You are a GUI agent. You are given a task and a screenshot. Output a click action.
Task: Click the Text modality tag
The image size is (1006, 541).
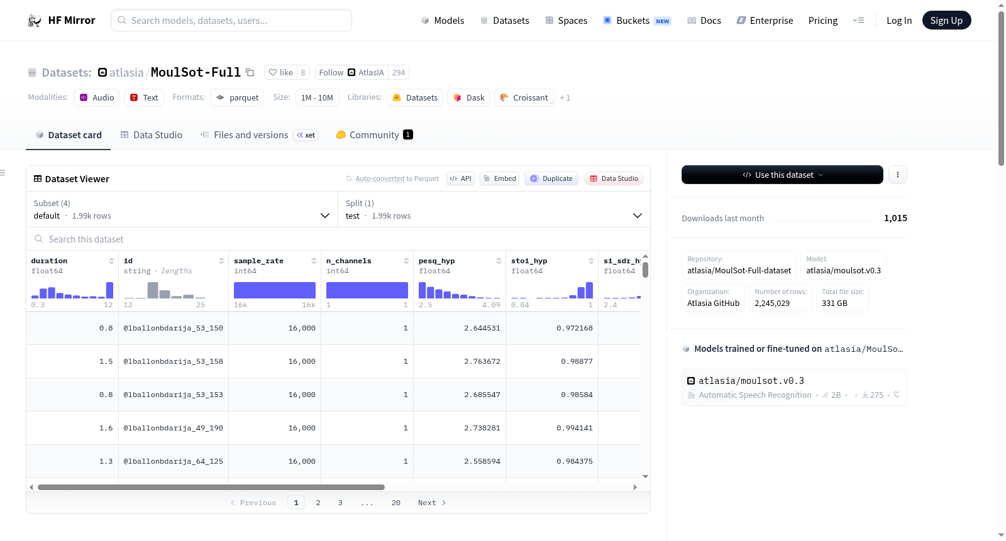[x=144, y=97]
